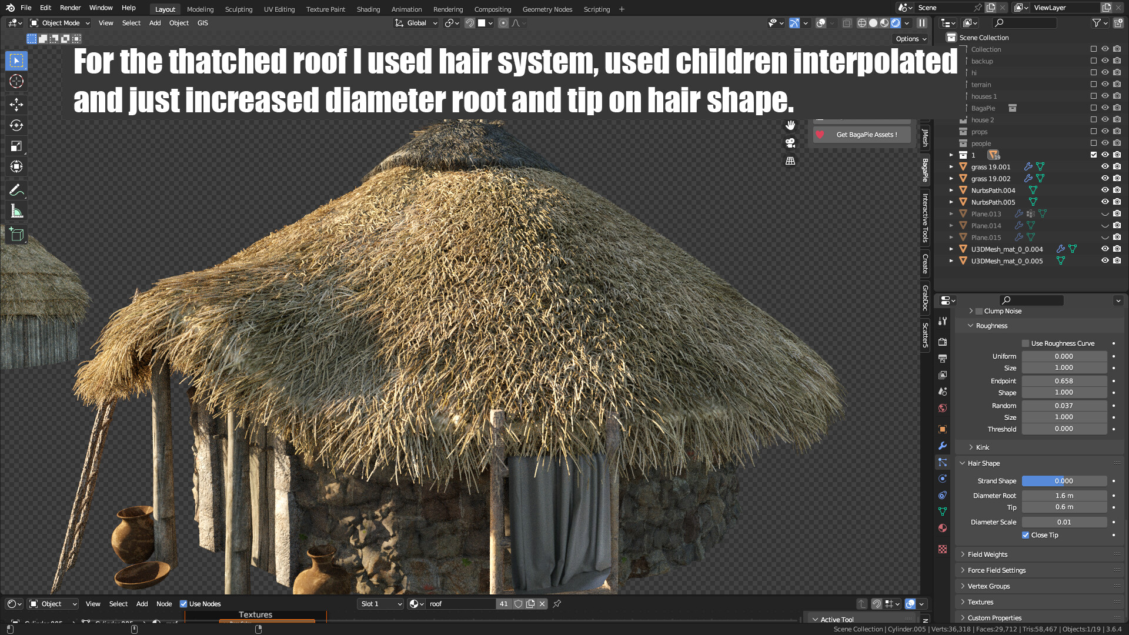
Task: Open the Render menu
Action: click(70, 8)
